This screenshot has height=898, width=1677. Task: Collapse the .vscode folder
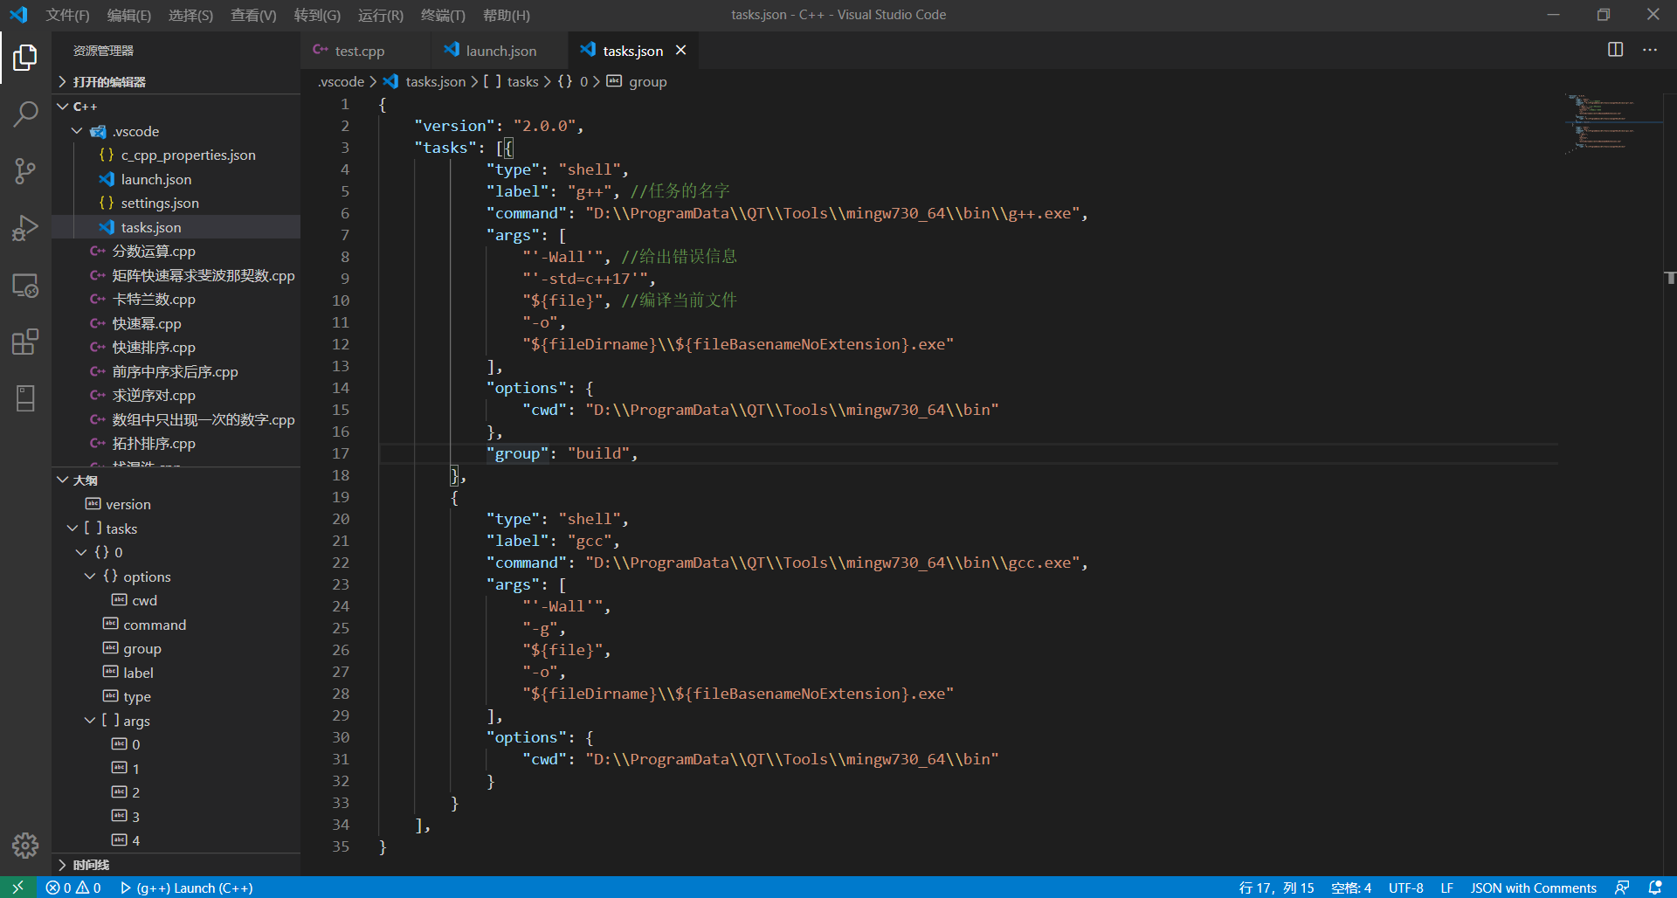(x=176, y=131)
